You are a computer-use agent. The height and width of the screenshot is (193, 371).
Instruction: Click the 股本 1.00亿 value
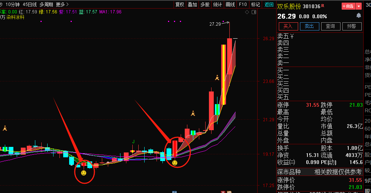coord(355,148)
